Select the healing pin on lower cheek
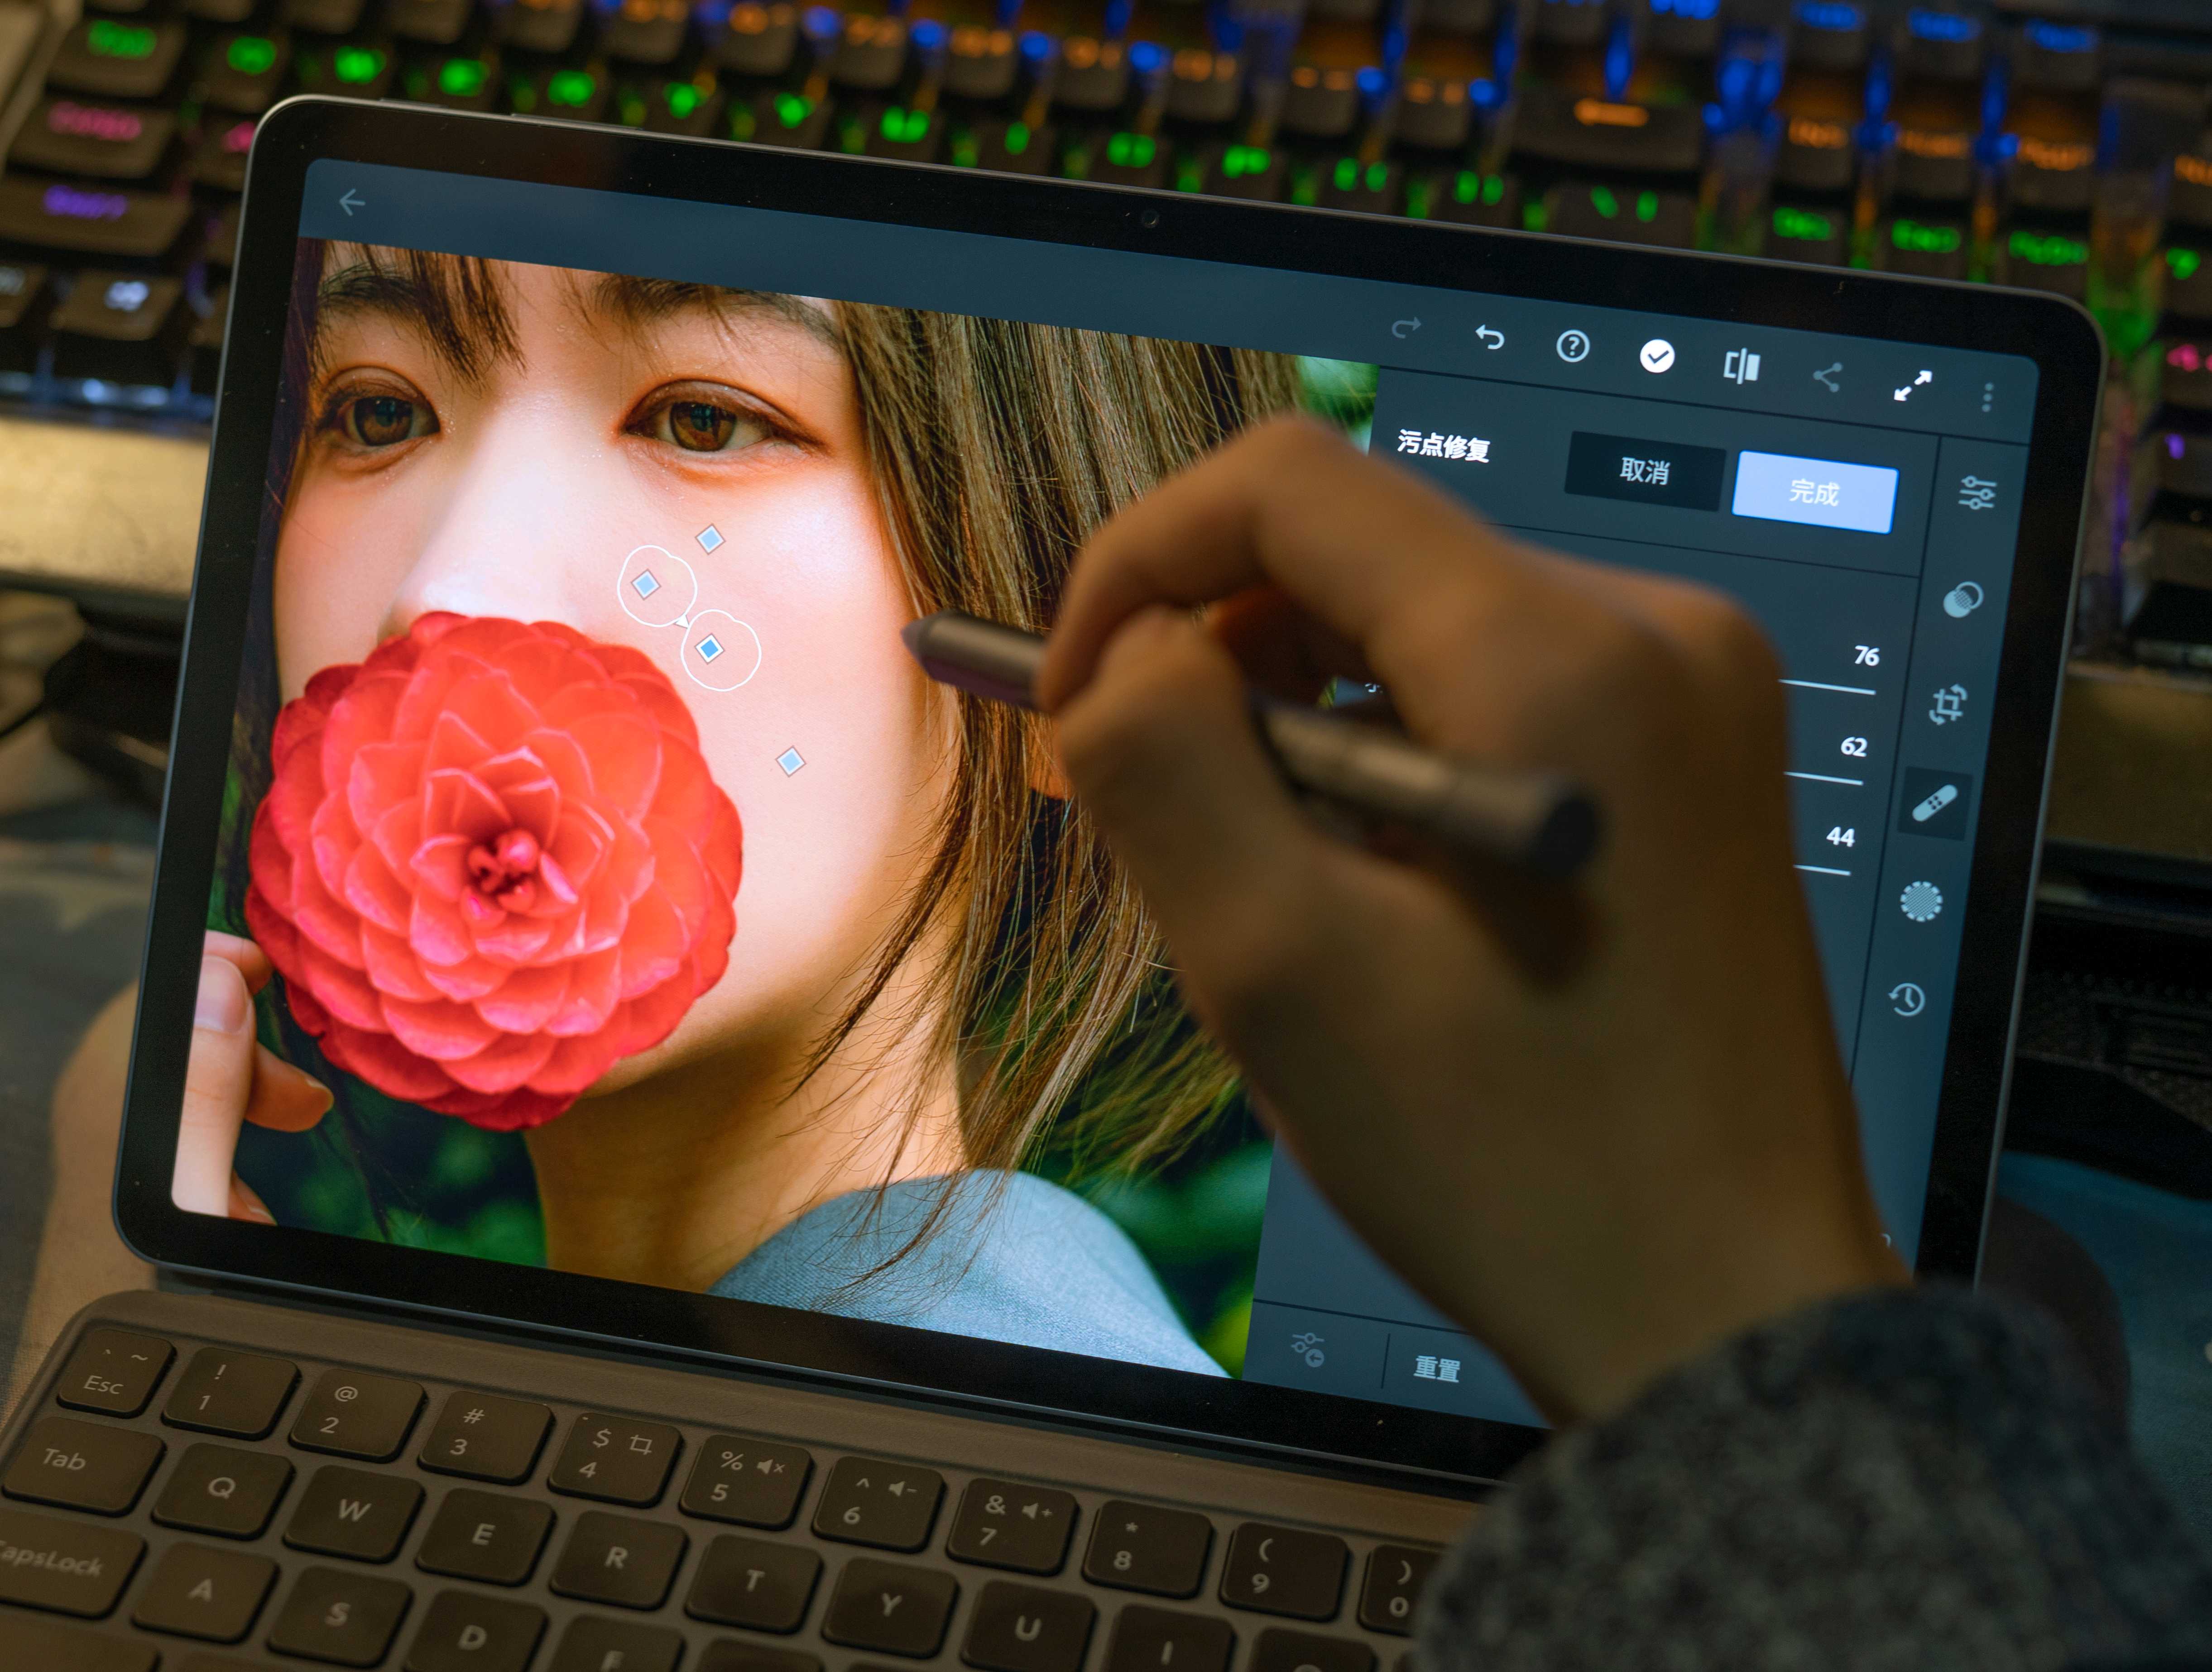Image resolution: width=2212 pixels, height=1672 pixels. 790,762
